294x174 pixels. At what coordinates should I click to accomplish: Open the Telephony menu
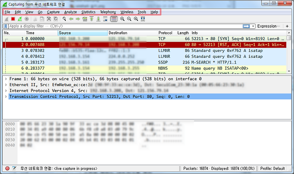coord(108,12)
